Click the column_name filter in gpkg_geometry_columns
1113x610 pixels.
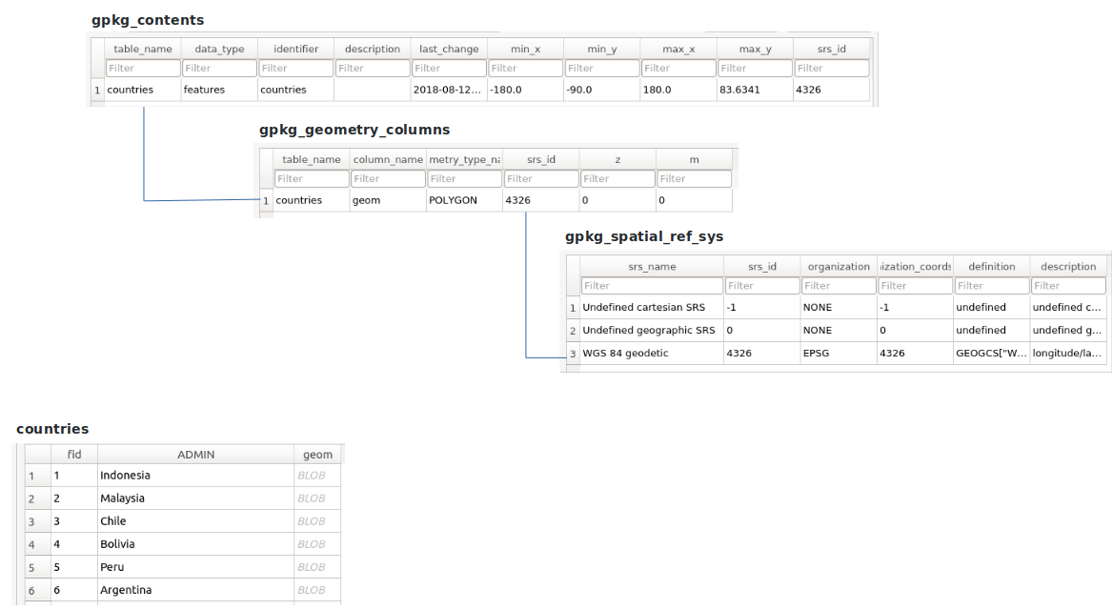click(x=388, y=178)
